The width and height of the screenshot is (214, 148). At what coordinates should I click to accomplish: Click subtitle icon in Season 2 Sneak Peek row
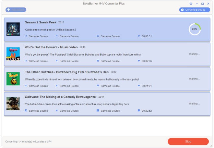[98, 36]
